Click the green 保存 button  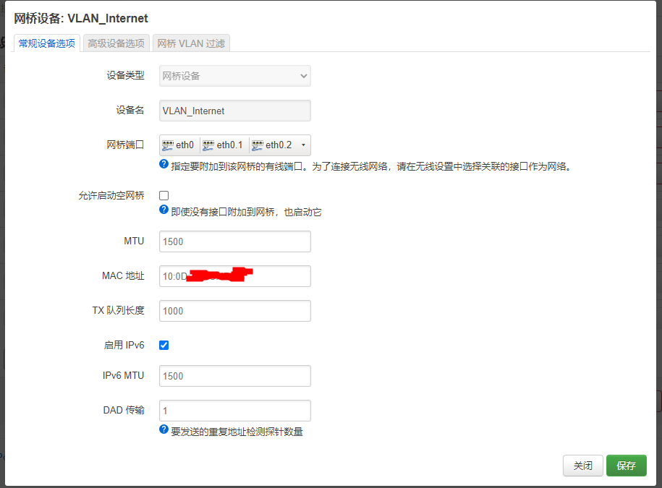point(626,466)
